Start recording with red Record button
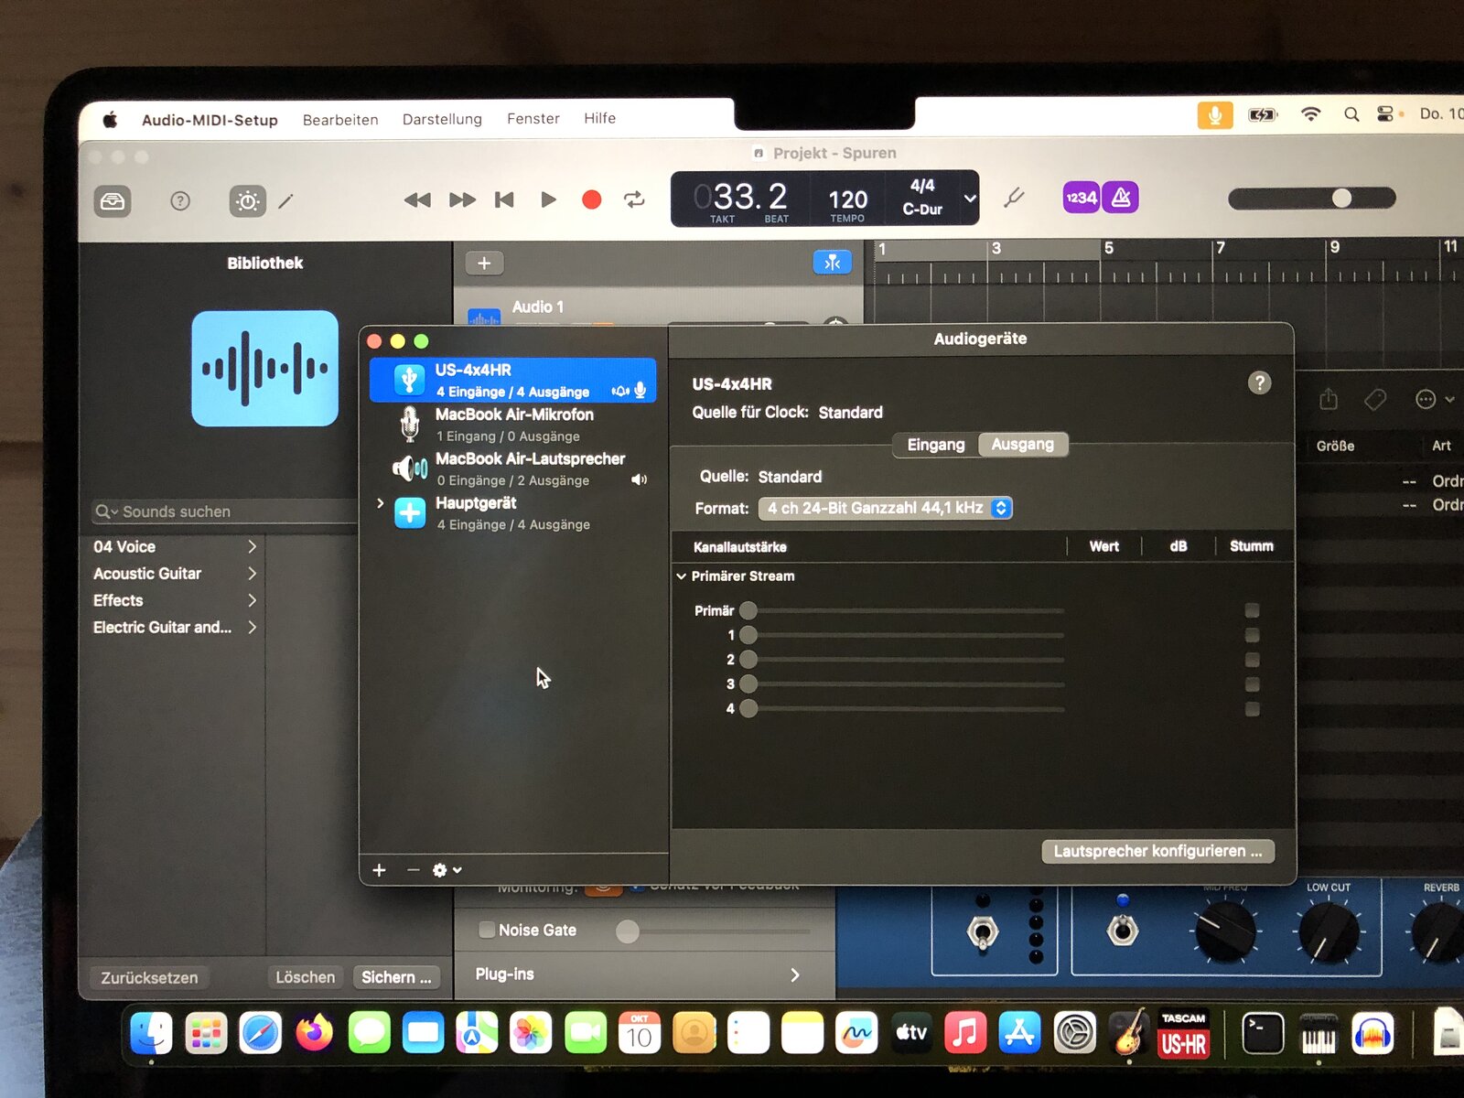This screenshot has height=1098, width=1464. (591, 199)
